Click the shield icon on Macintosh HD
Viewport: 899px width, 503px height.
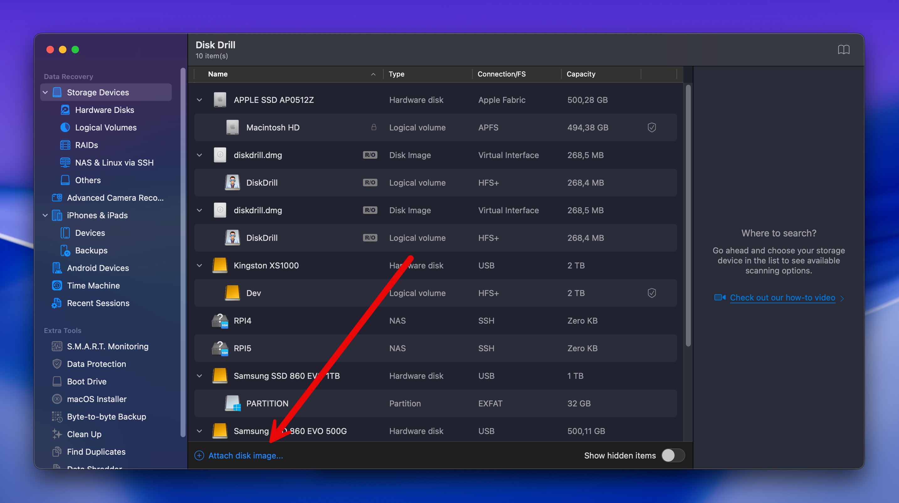[652, 127]
